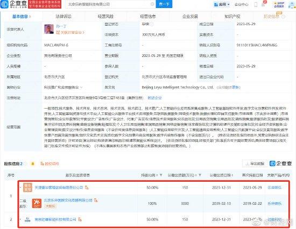Open the mobile phone app icon
Image resolution: width=296 pixels, height=229 pixels.
[256, 4]
